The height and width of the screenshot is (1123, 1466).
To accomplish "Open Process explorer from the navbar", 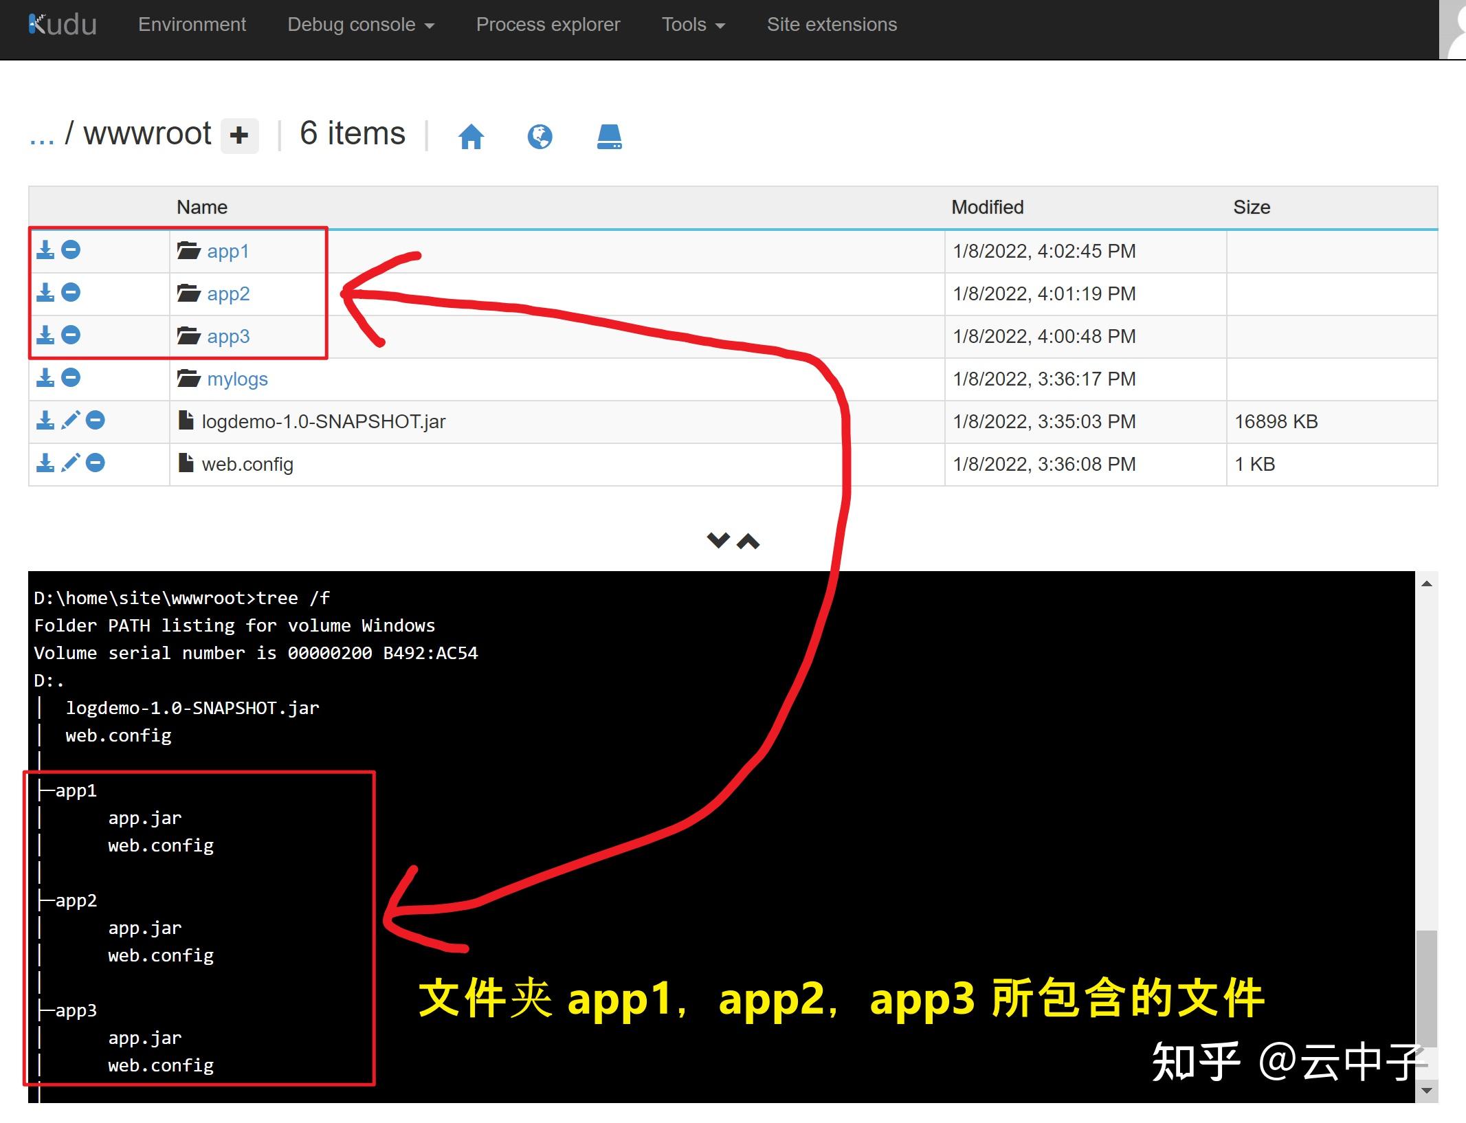I will pos(548,24).
